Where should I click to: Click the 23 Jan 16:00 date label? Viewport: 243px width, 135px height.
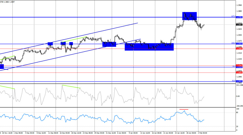pyautogui.click(x=180, y=133)
